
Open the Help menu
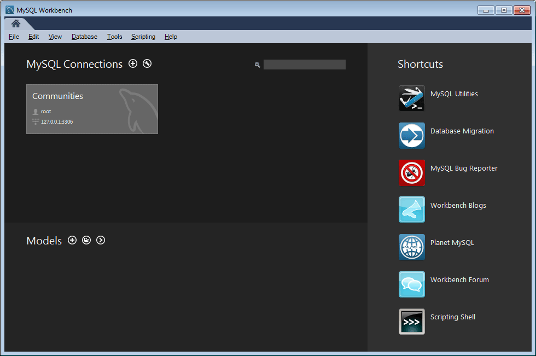[171, 37]
